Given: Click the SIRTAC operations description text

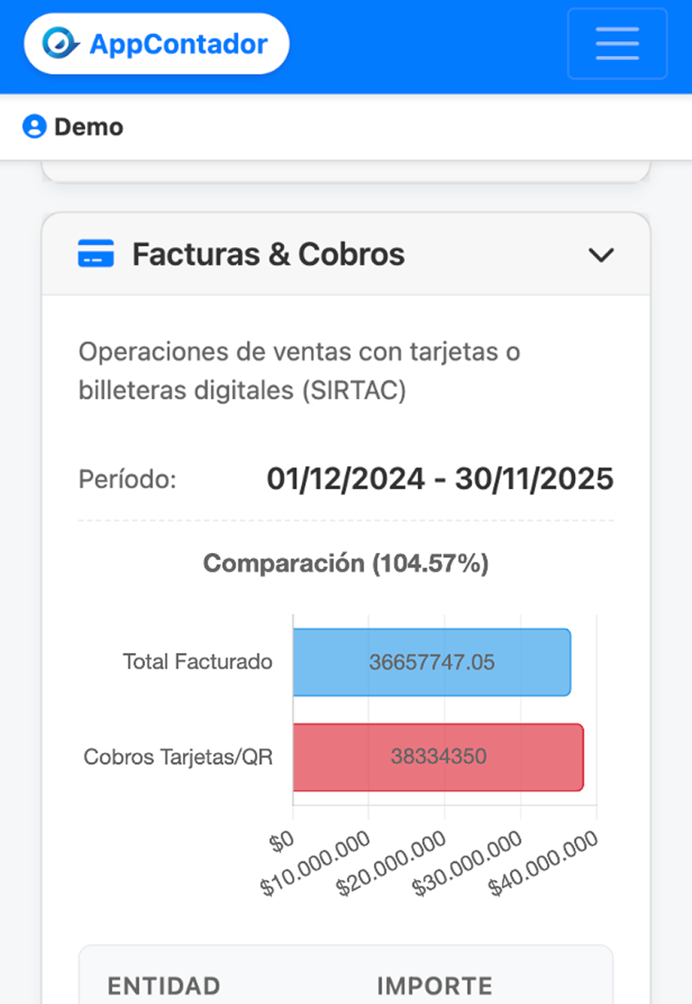Looking at the screenshot, I should point(299,372).
